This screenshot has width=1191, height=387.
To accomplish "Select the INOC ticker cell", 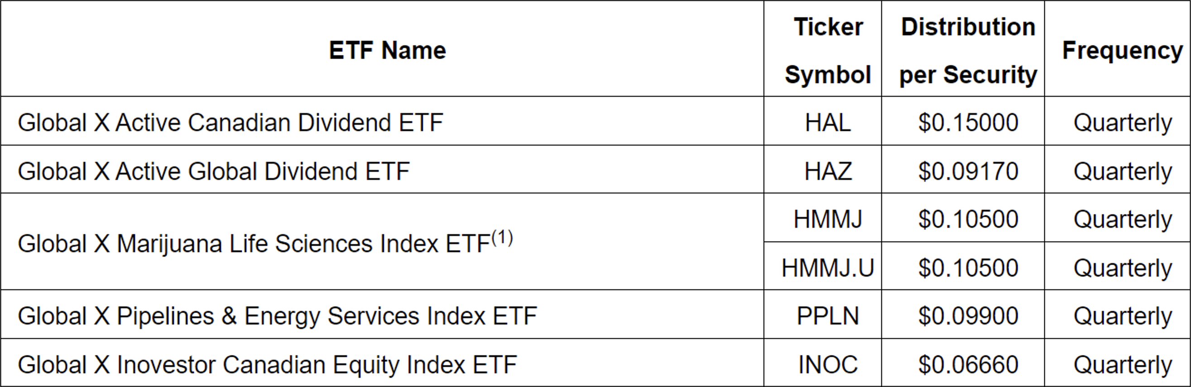I will (x=828, y=364).
